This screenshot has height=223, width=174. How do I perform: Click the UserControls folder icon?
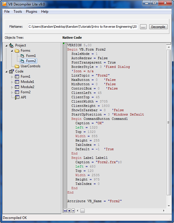pyautogui.click(x=17, y=66)
